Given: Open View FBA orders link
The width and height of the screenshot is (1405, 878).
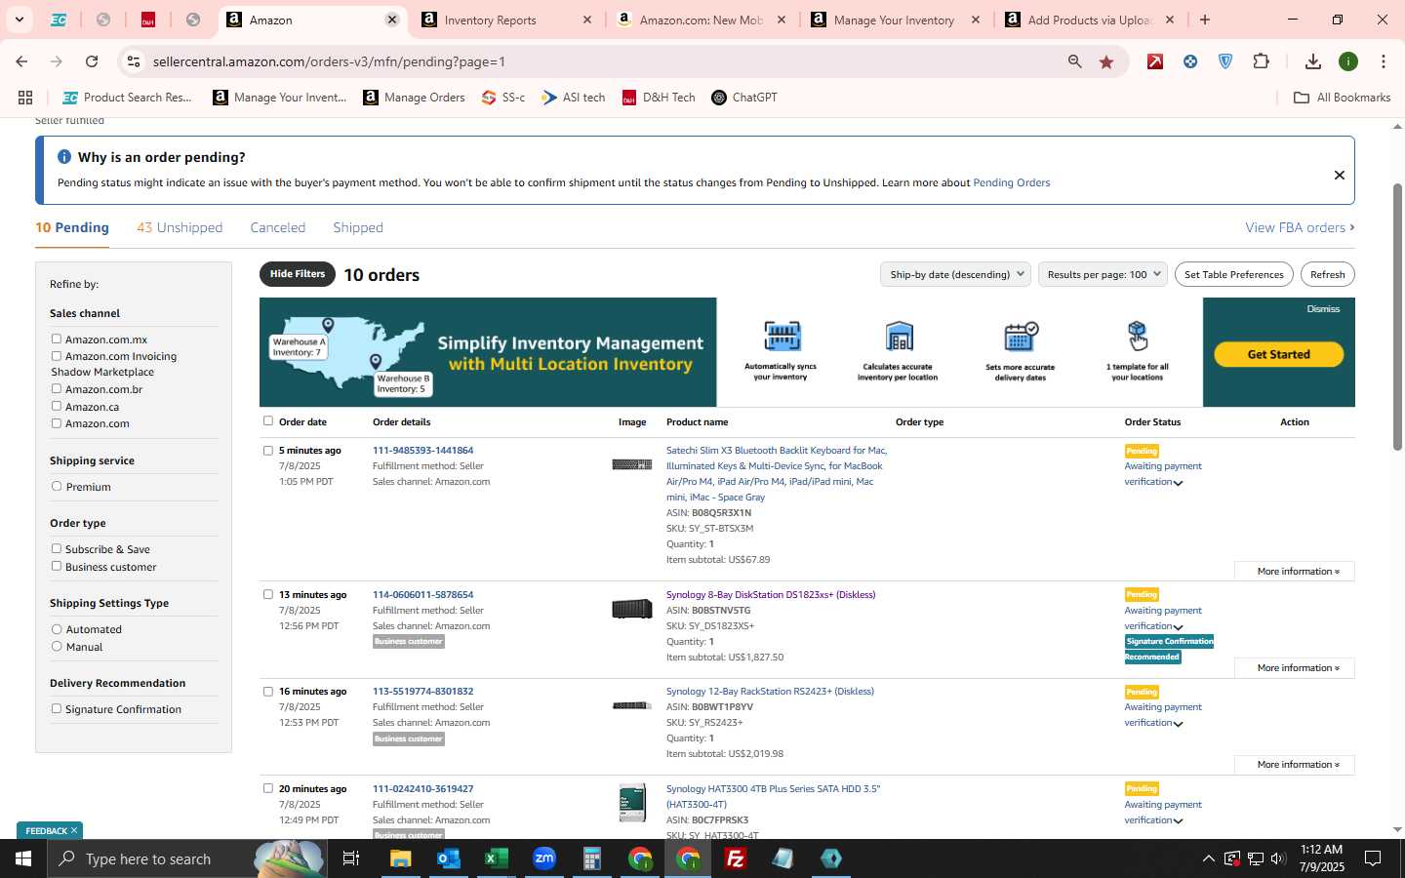Looking at the screenshot, I should [x=1300, y=227].
